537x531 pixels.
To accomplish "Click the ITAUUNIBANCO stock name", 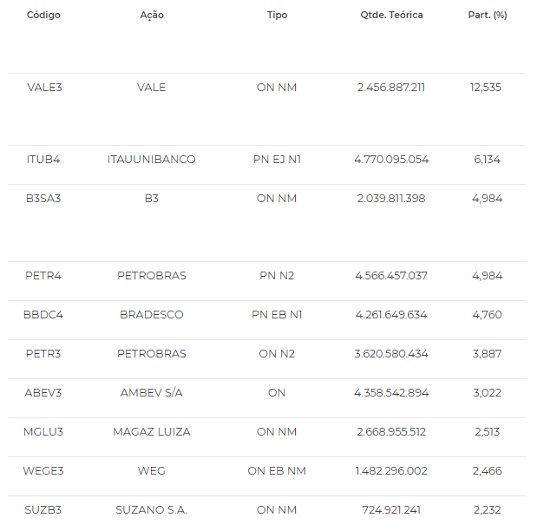I will (151, 160).
